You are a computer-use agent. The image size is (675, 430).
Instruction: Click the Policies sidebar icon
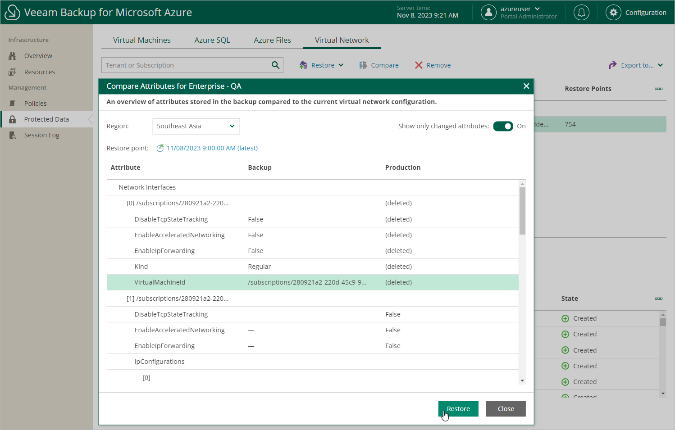(x=13, y=104)
